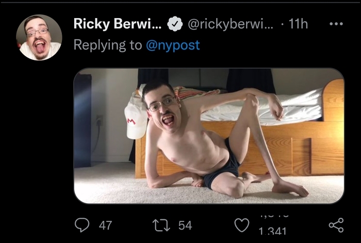Tap the share icon
Viewport: 361px width, 243px height.
click(x=336, y=224)
